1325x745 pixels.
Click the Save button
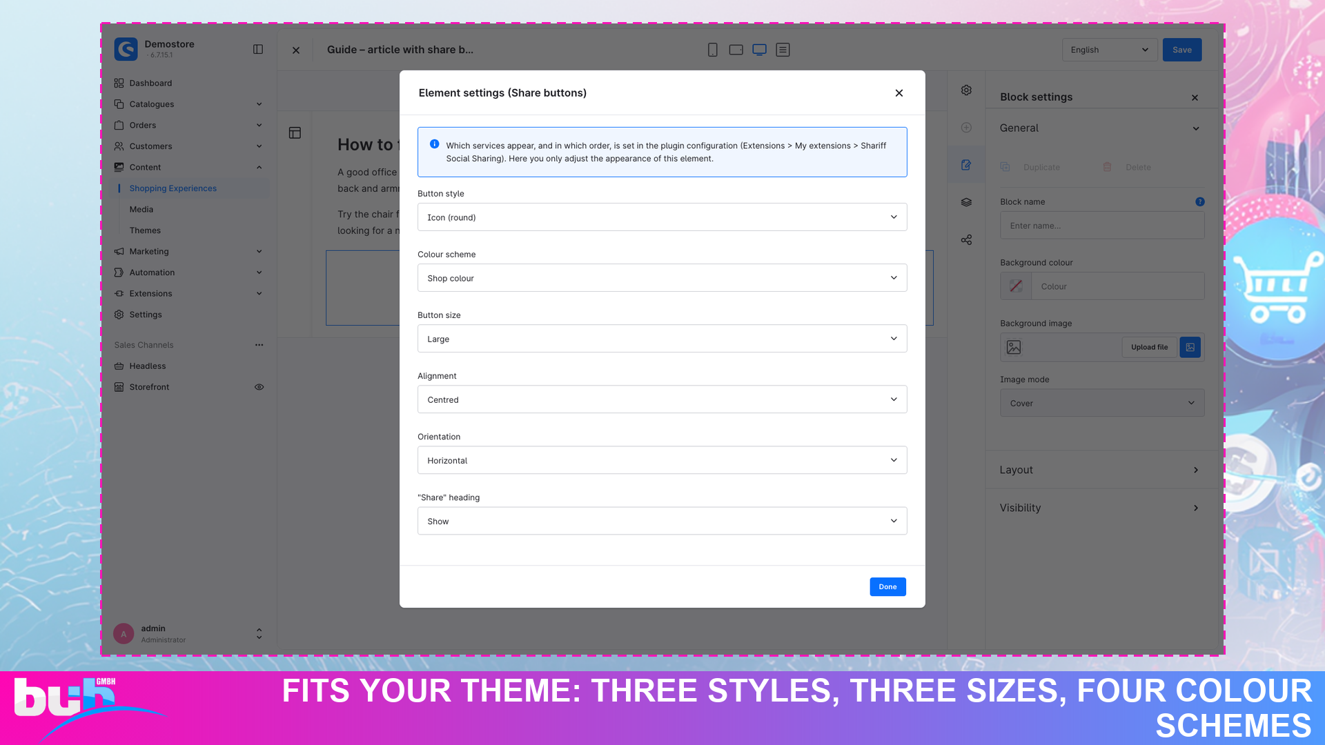point(1181,50)
